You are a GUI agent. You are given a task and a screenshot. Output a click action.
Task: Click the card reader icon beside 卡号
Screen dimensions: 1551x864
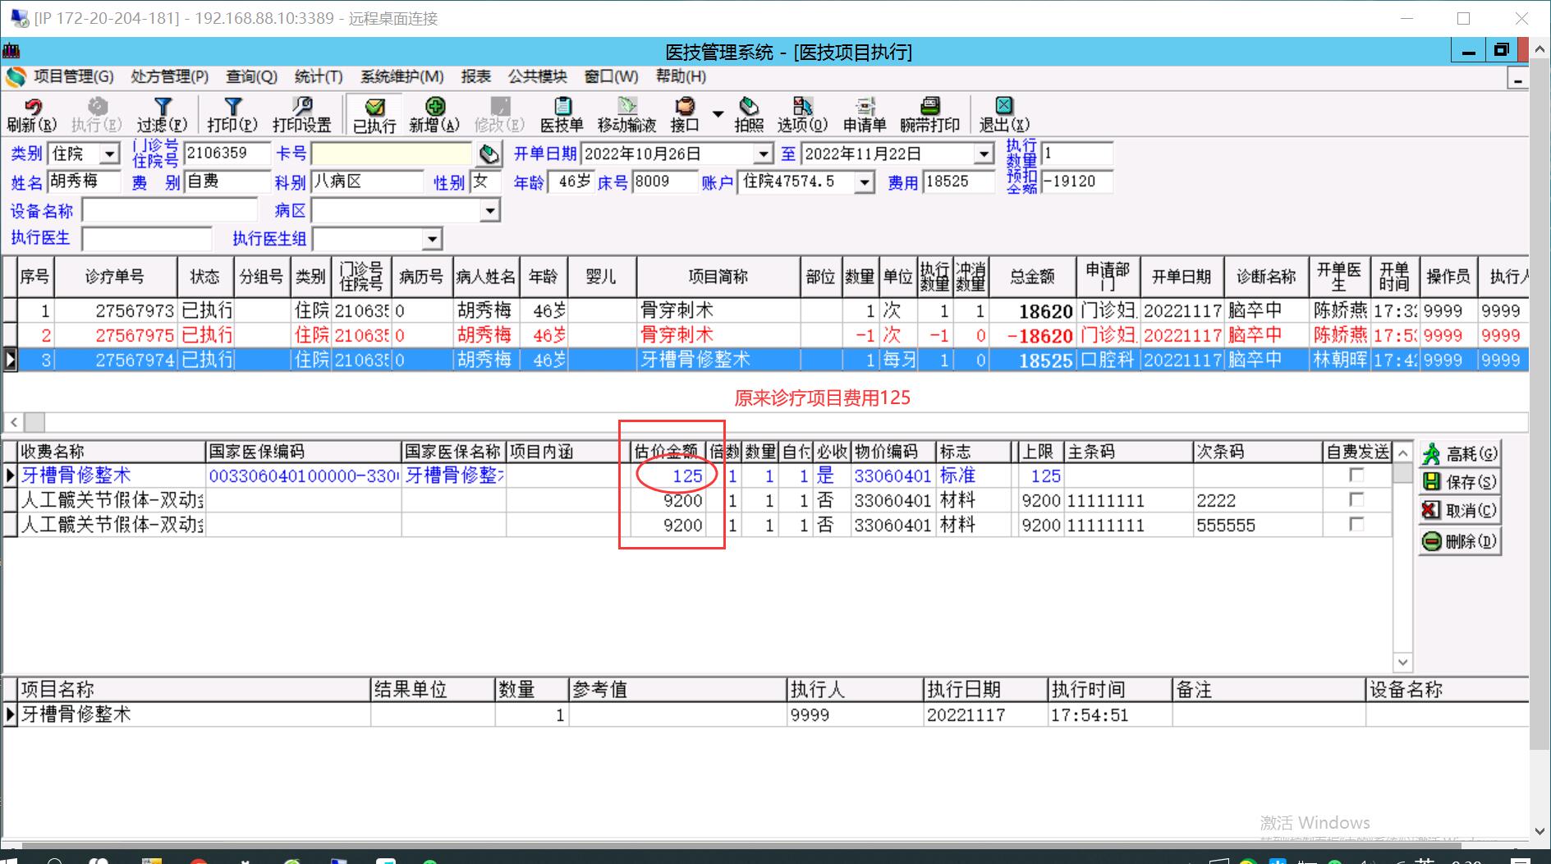(x=489, y=154)
